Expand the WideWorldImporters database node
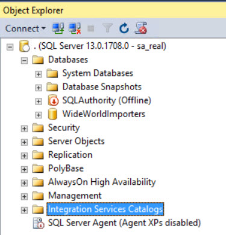226x235 pixels. point(39,115)
